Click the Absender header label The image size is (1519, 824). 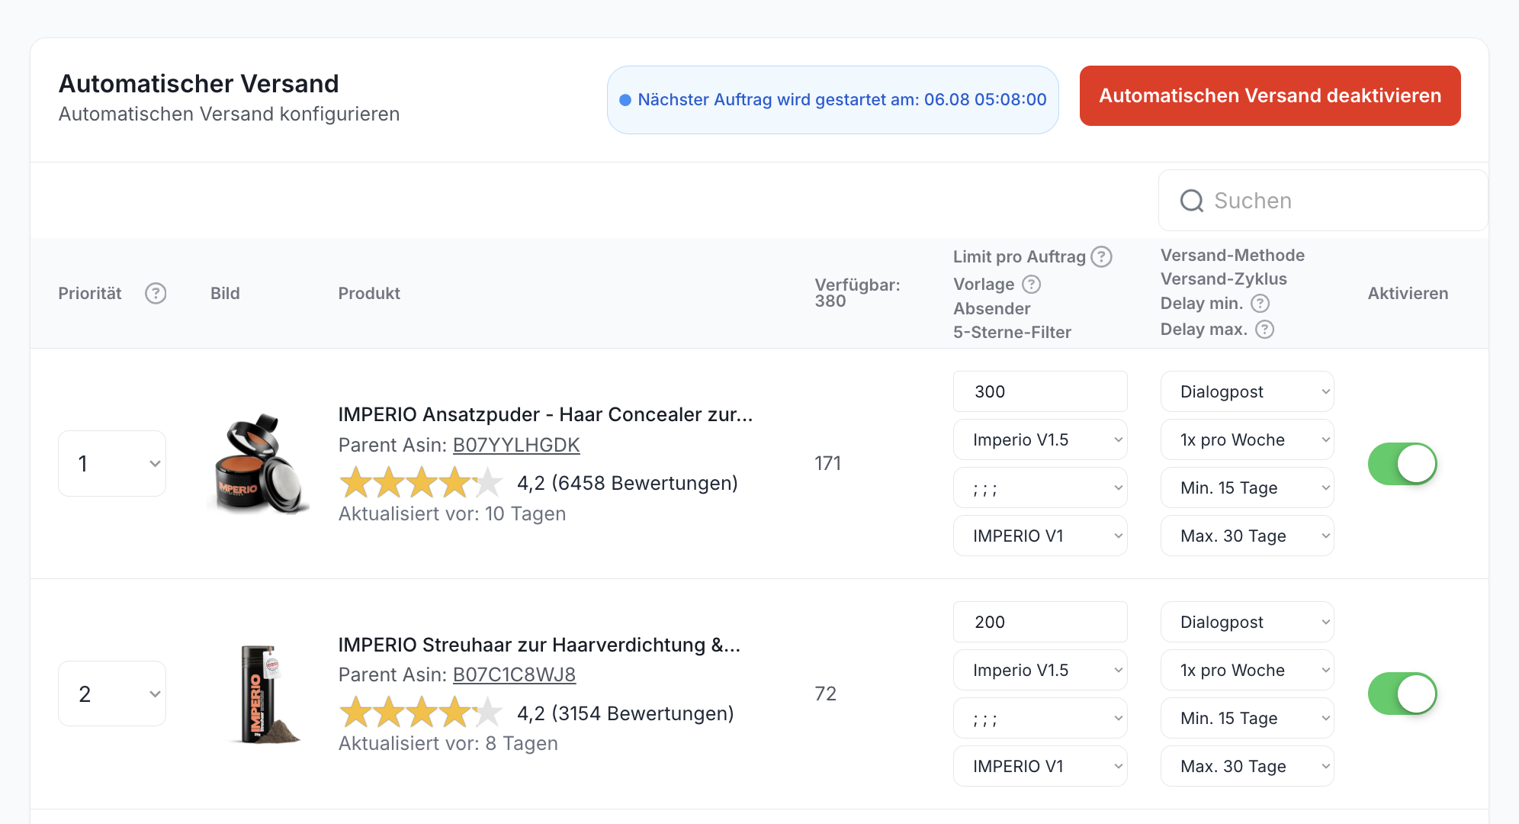tap(991, 308)
